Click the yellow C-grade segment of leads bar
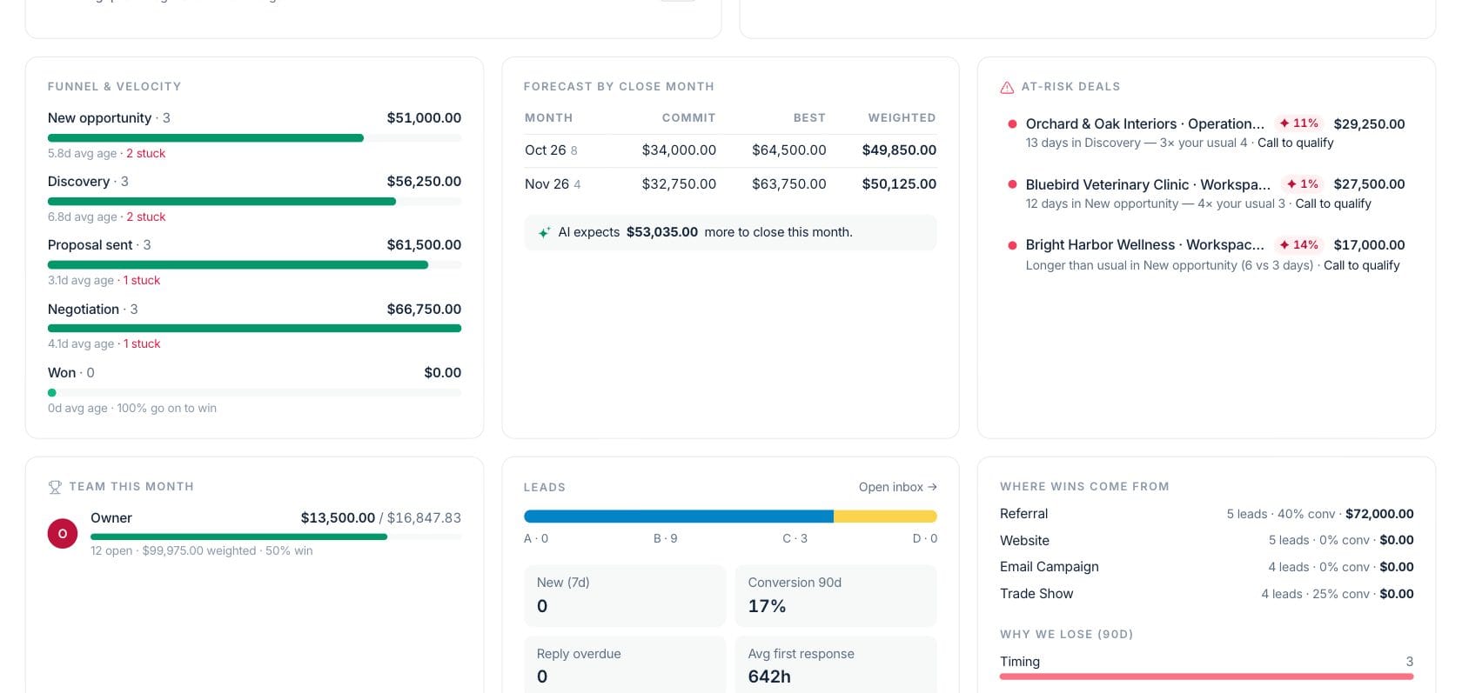The height and width of the screenshot is (693, 1462). pyautogui.click(x=885, y=516)
